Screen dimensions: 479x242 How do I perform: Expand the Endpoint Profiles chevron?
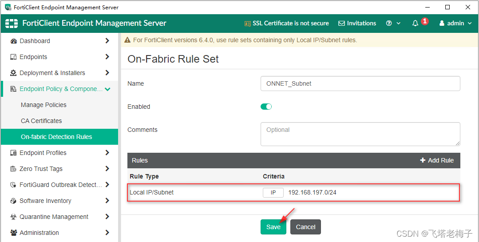tap(107, 152)
